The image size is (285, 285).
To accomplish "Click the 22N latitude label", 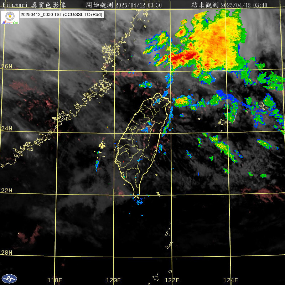I will (6, 191).
